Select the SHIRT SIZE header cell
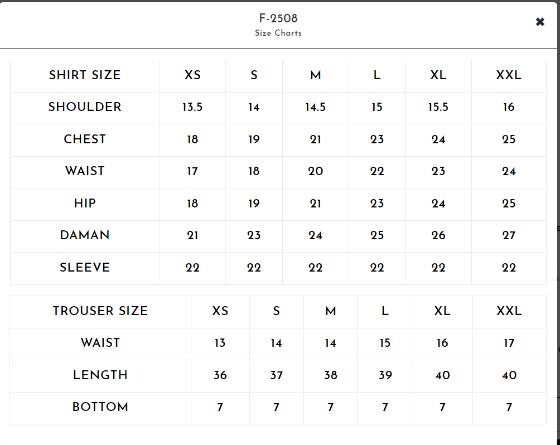The width and height of the screenshot is (560, 445). pyautogui.click(x=85, y=75)
